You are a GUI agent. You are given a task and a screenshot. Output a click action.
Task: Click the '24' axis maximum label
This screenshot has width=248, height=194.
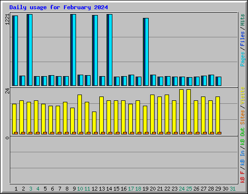7,91
